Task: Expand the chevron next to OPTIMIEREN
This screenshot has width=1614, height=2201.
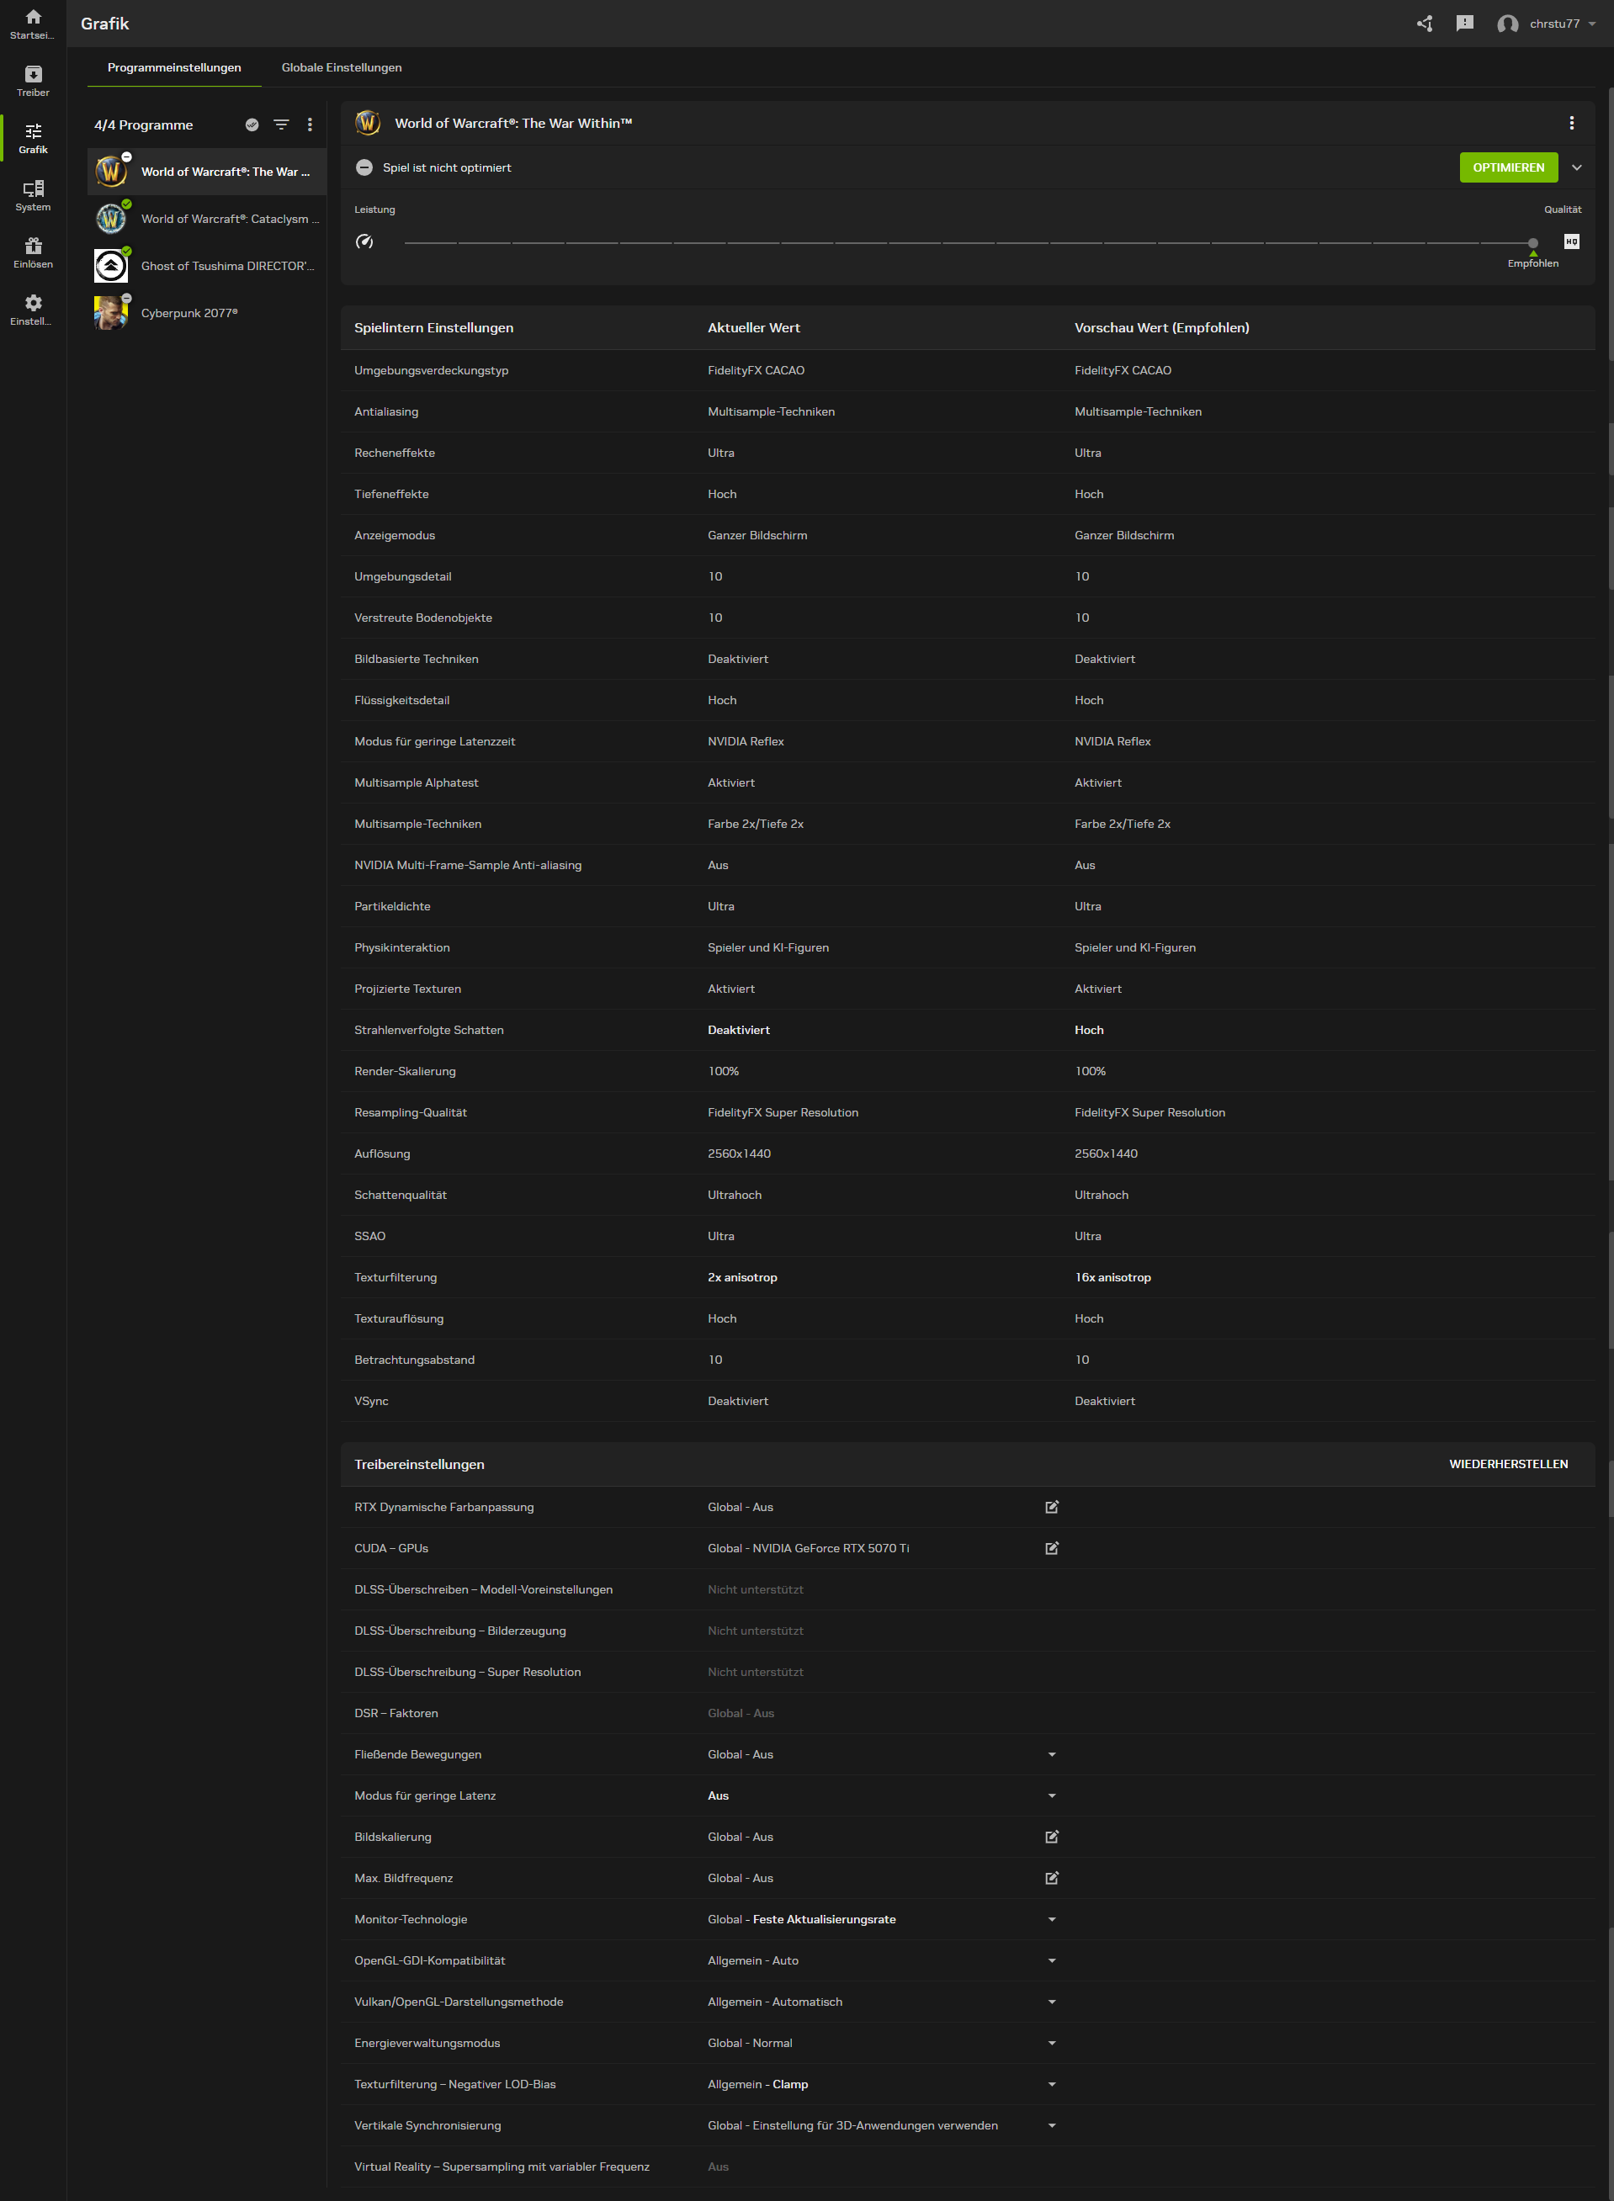Action: (1576, 168)
